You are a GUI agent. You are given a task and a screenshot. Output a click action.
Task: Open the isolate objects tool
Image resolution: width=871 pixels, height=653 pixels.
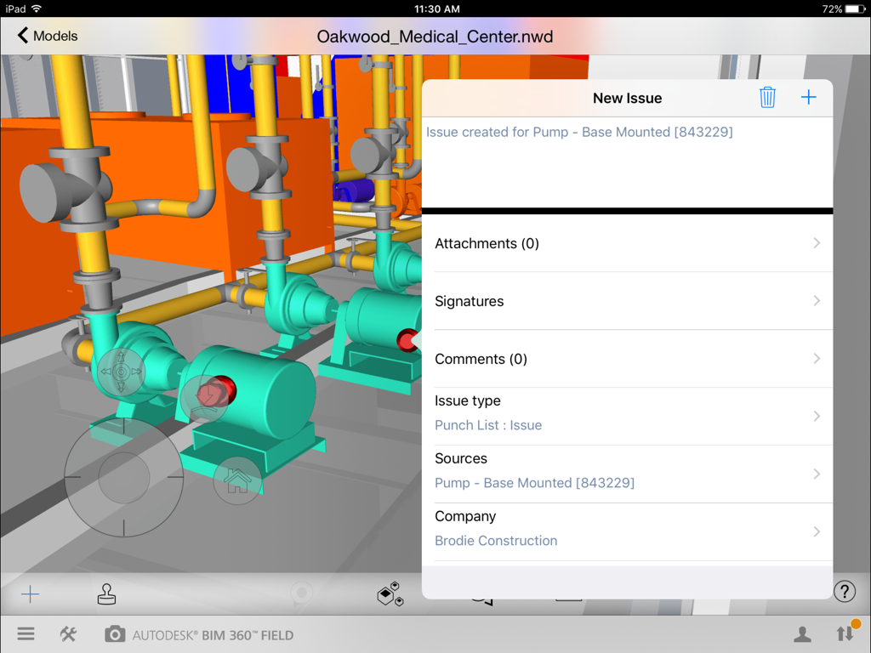390,594
